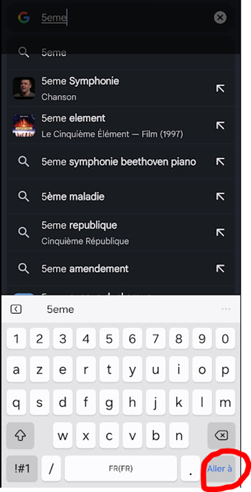Fill search with '5eme amendement' arrow icon

tap(220, 269)
